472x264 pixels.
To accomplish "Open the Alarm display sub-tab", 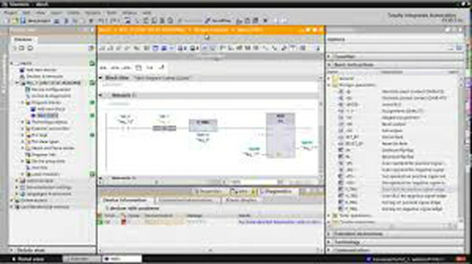I will pyautogui.click(x=241, y=200).
